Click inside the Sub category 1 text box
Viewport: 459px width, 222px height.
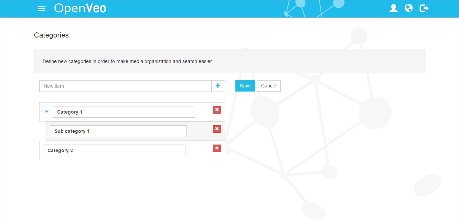118,131
